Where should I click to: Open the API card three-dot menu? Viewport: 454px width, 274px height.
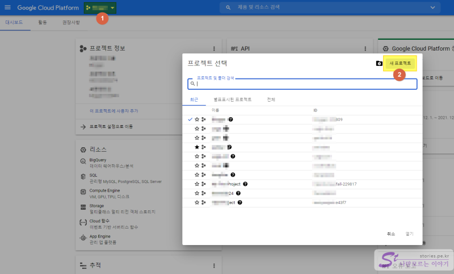pos(365,49)
